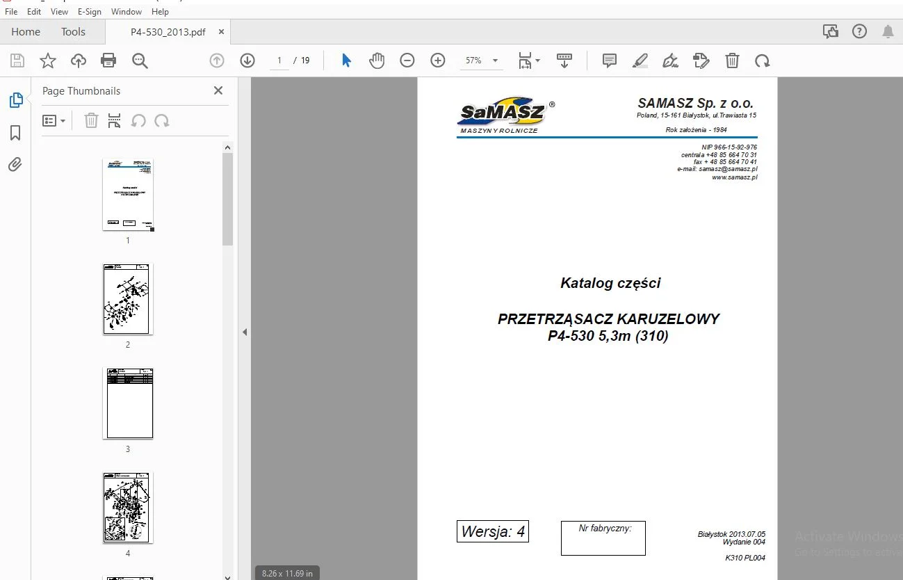Click the scrolling mode keyboard icon

point(564,61)
